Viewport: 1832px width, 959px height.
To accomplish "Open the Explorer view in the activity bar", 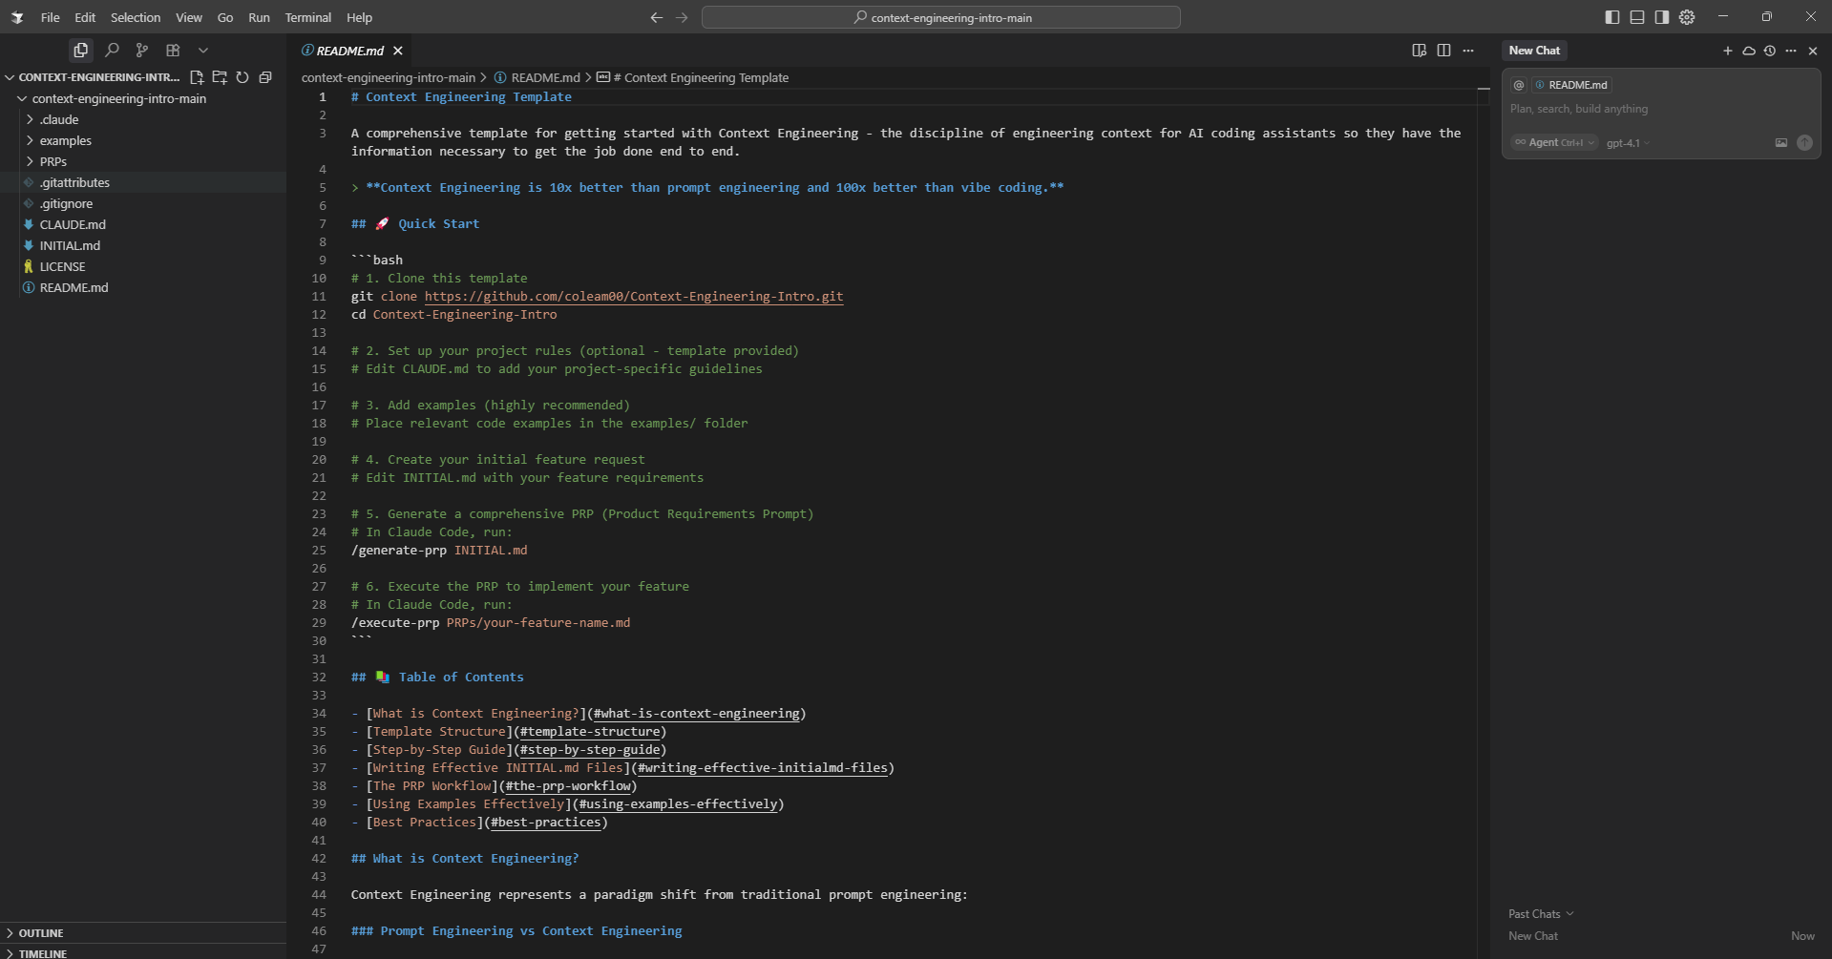I will pos(80,50).
